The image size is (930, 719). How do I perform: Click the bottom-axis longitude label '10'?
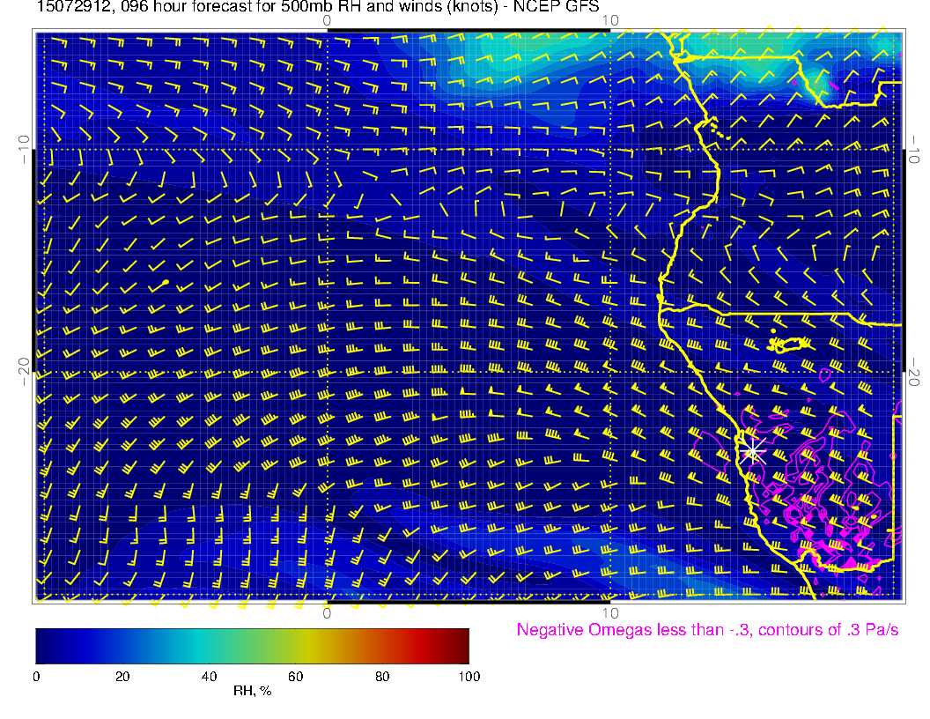coord(610,613)
